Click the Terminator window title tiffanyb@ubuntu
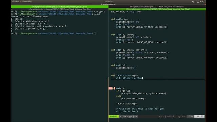The width and height of the screenshot is (217, 122). (x=108, y=4)
